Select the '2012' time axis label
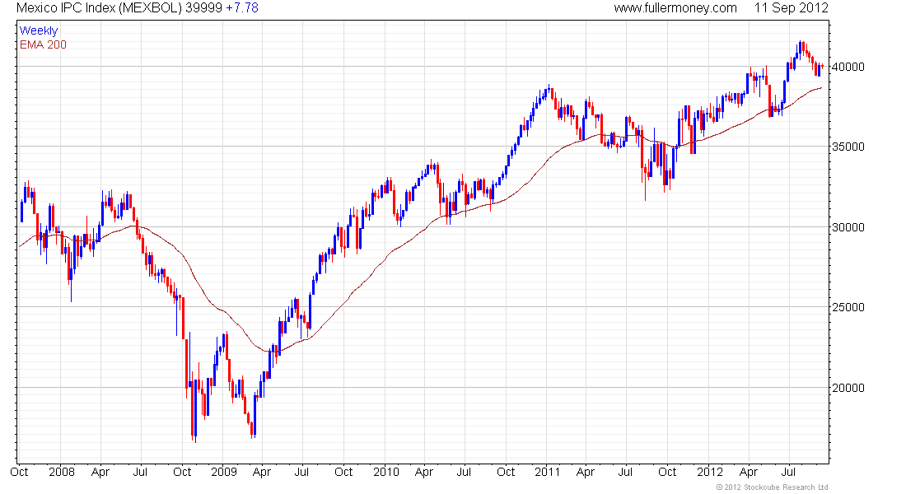Viewport: 906px width, 494px height. (x=709, y=472)
